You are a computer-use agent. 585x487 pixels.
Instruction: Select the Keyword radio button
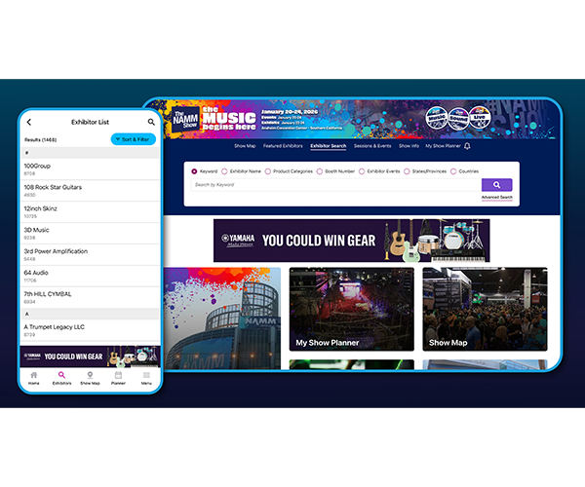click(194, 171)
